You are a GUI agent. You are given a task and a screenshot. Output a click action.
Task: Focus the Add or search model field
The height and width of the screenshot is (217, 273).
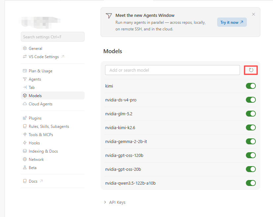pyautogui.click(x=173, y=70)
